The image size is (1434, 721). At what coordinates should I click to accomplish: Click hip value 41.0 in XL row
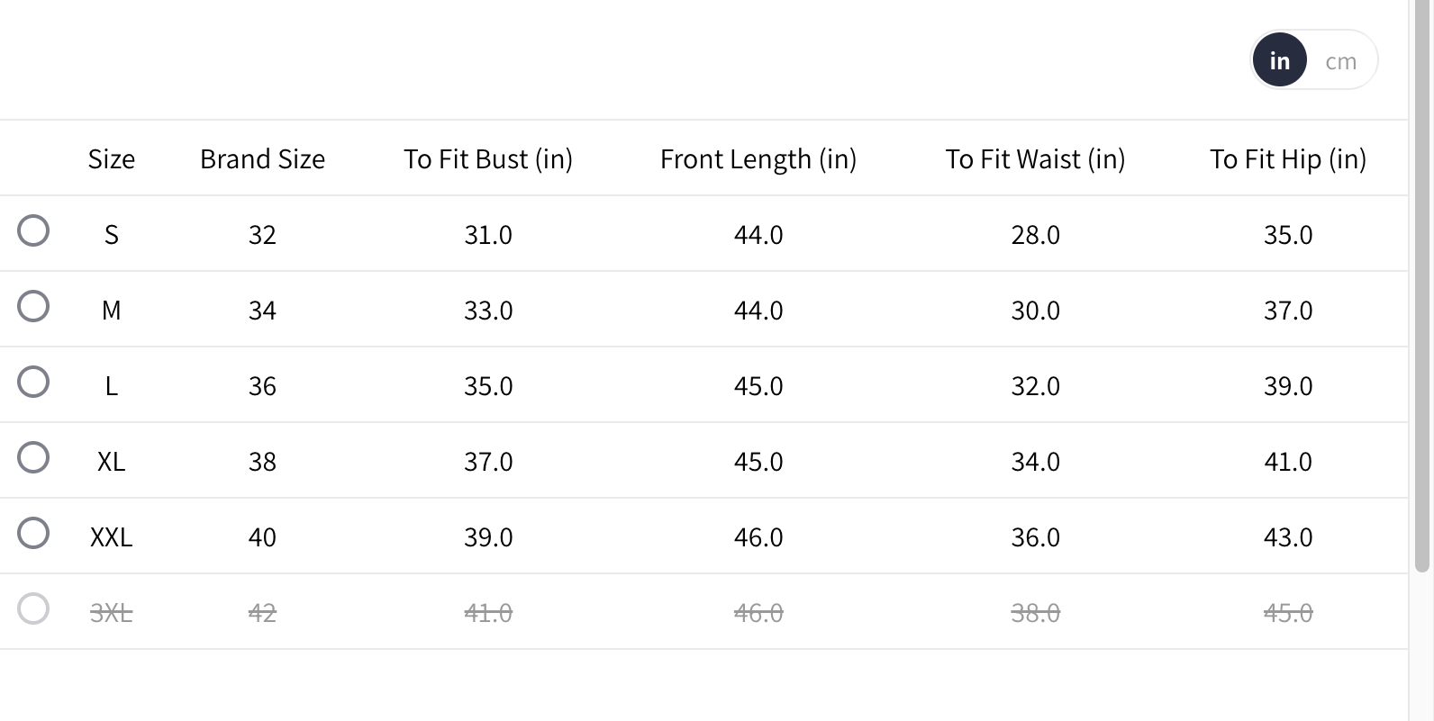1288,462
